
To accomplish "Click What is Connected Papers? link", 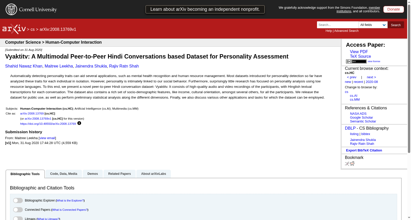I will [70, 210].
